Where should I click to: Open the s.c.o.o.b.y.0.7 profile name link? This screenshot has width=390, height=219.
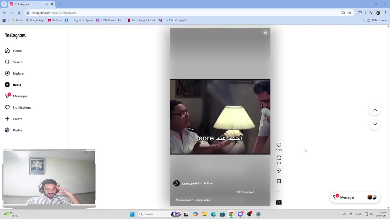point(190,183)
